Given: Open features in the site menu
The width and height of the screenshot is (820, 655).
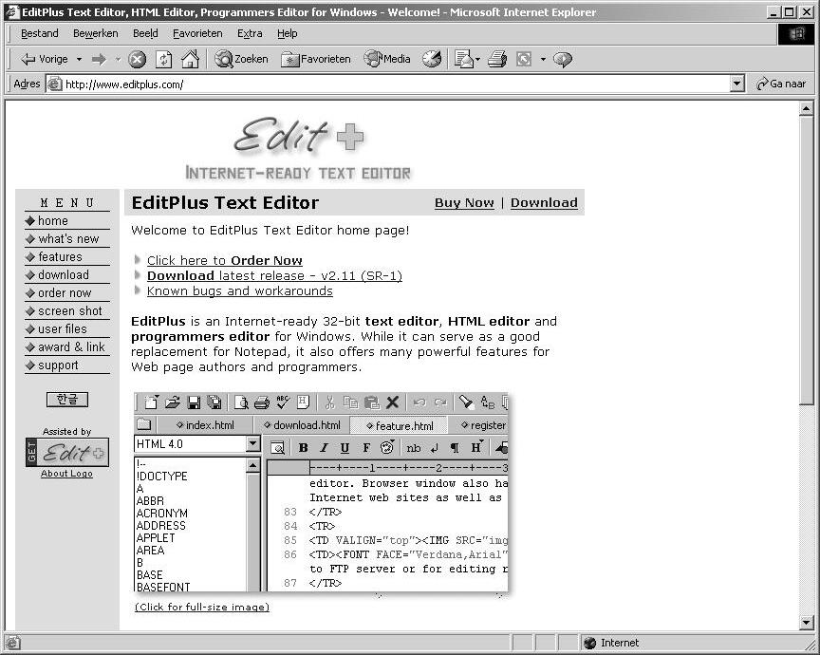Looking at the screenshot, I should click(x=60, y=257).
